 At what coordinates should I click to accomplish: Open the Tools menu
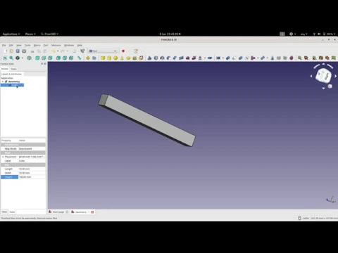27,45
